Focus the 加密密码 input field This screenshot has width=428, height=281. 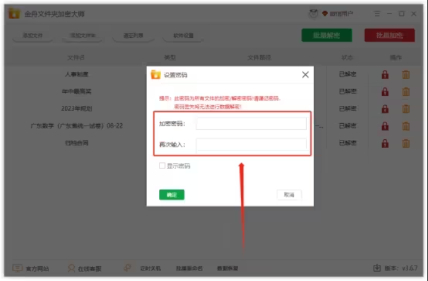tap(251, 123)
